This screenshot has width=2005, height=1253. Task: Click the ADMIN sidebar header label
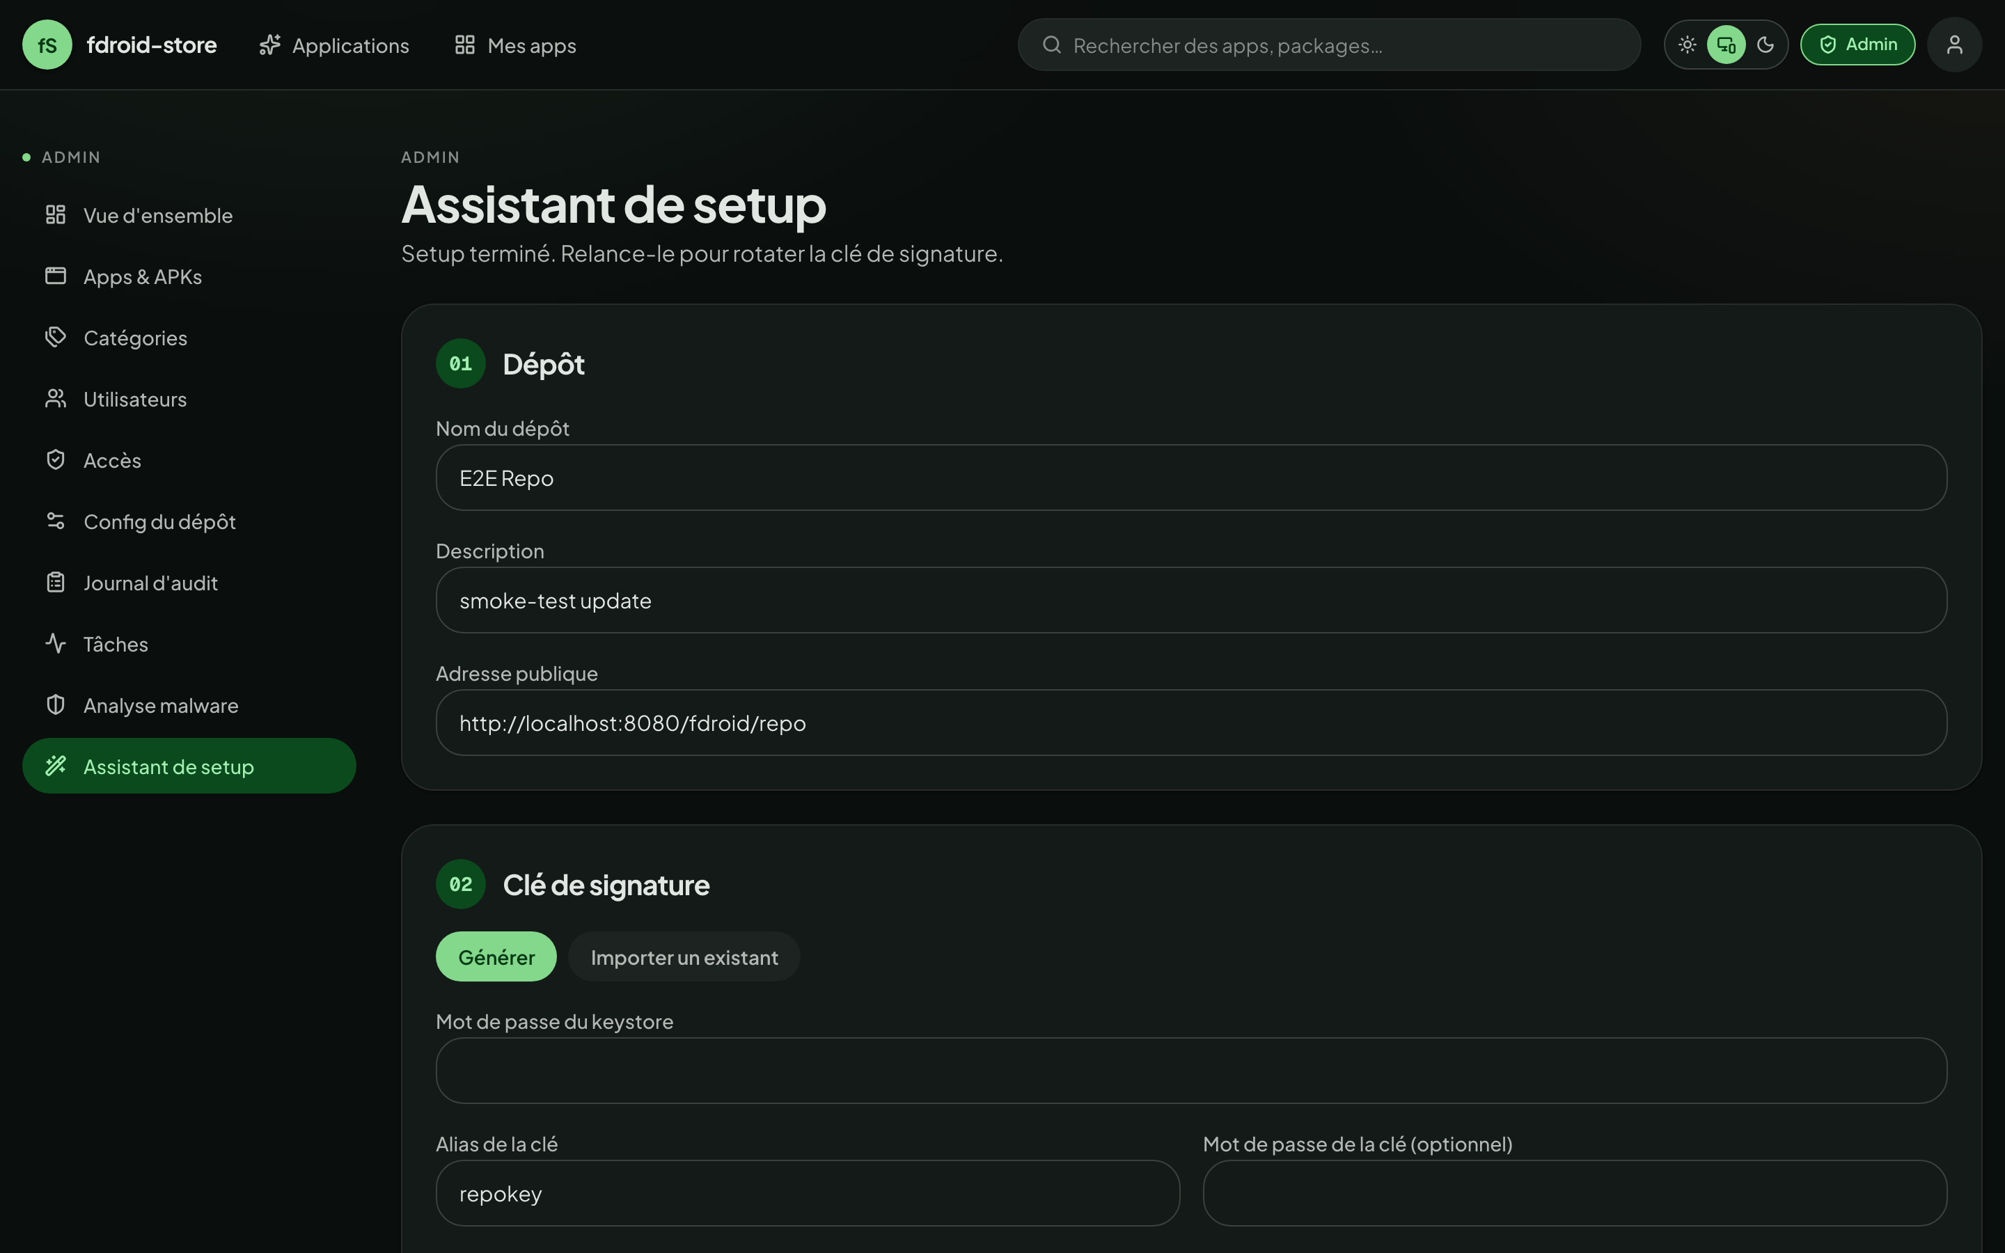click(x=71, y=157)
